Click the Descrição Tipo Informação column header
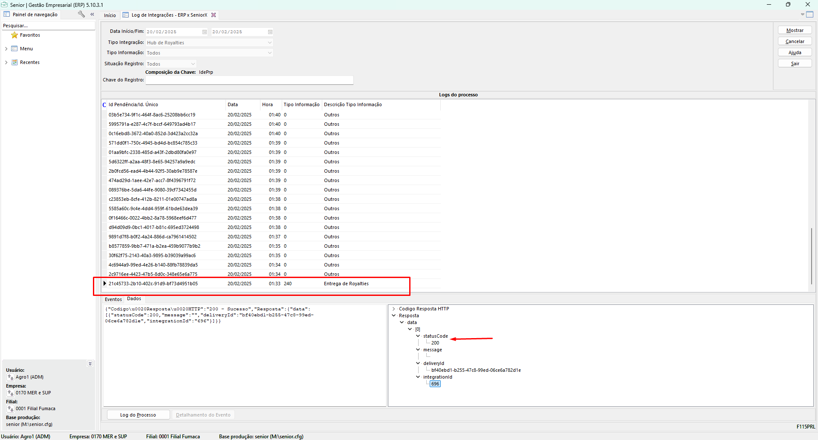This screenshot has width=818, height=440. pyautogui.click(x=382, y=104)
